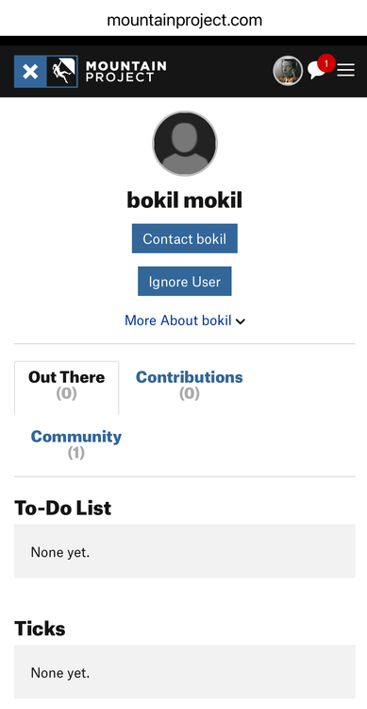Click the Contact bokil button

(x=185, y=238)
